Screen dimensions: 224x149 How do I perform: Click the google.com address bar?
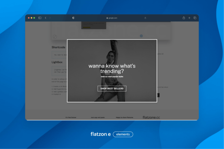click(x=112, y=18)
